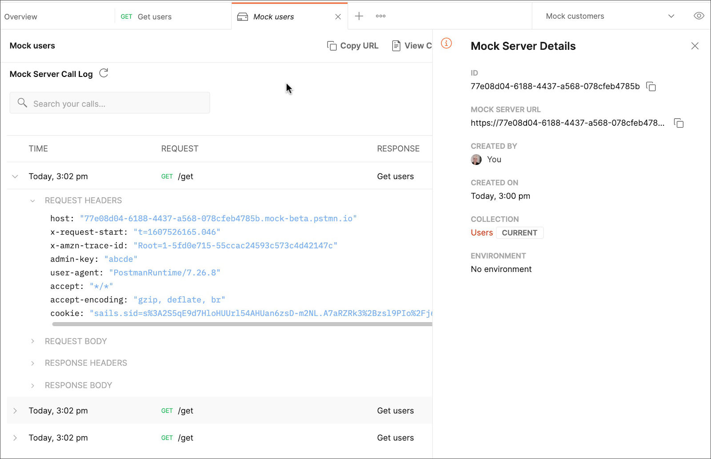Viewport: 711px width, 459px height.
Task: Click Get users response in last row
Action: pos(395,438)
